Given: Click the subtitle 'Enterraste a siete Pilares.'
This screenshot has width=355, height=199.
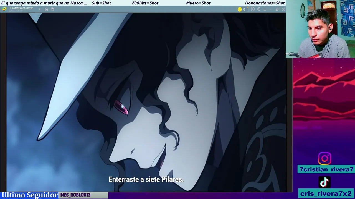Looking at the screenshot, I should (x=146, y=179).
